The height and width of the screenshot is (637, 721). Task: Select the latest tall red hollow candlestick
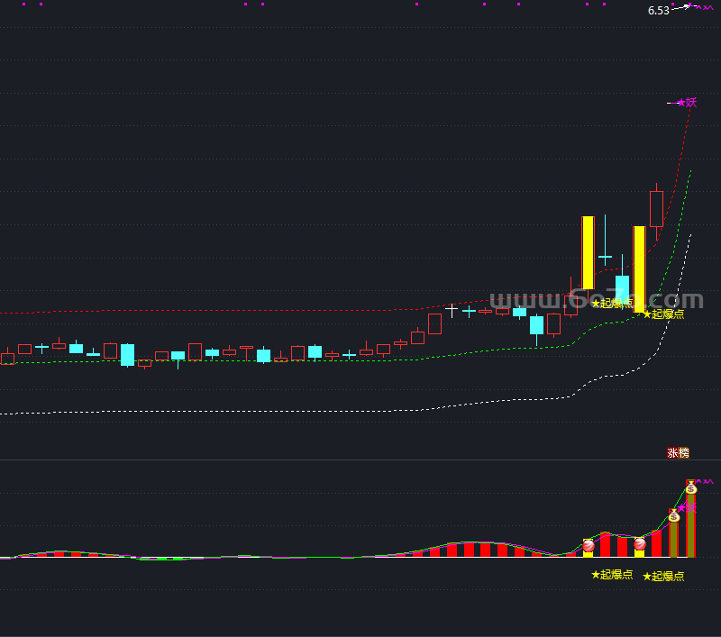pos(657,209)
